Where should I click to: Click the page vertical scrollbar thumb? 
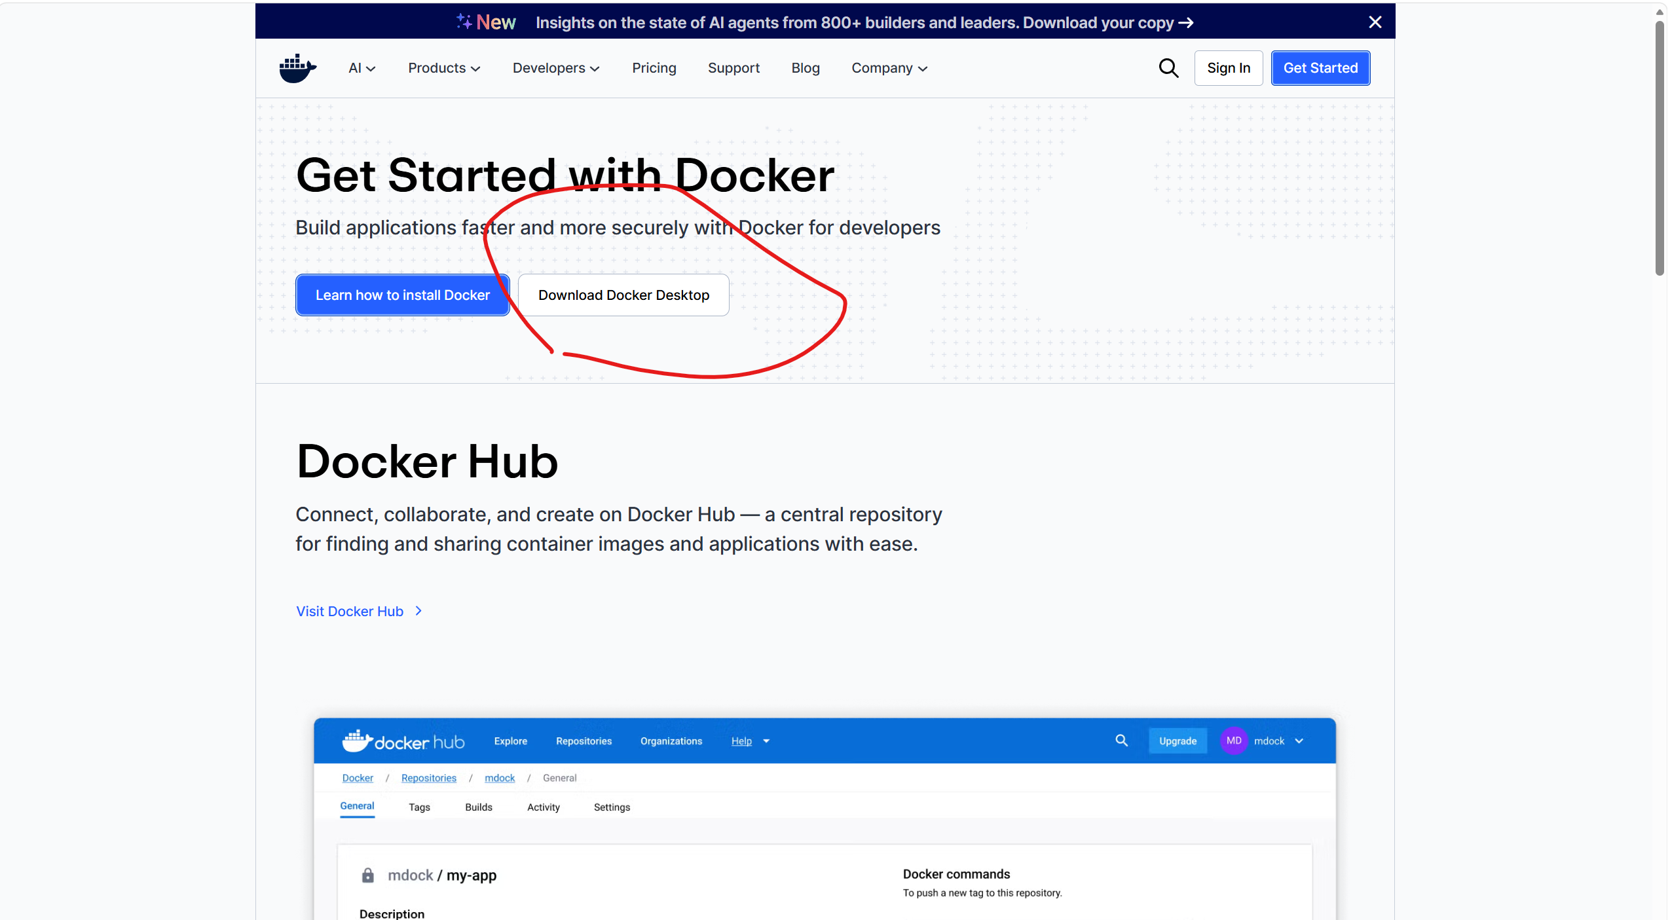(1659, 147)
